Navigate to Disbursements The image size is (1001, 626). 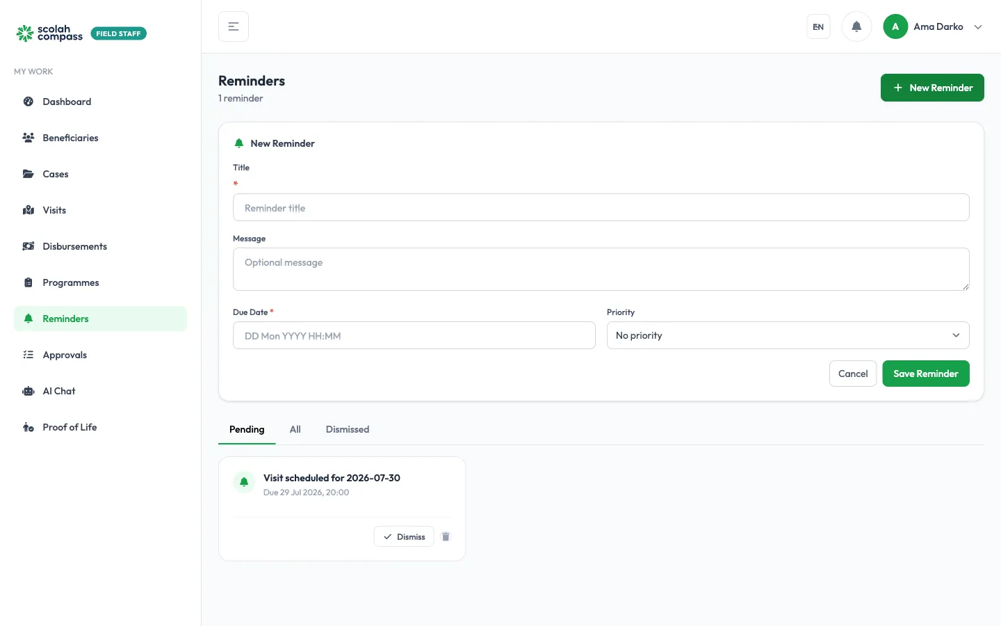coord(100,246)
